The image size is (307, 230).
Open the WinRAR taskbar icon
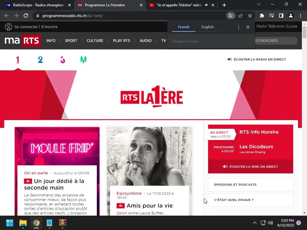[63, 223]
